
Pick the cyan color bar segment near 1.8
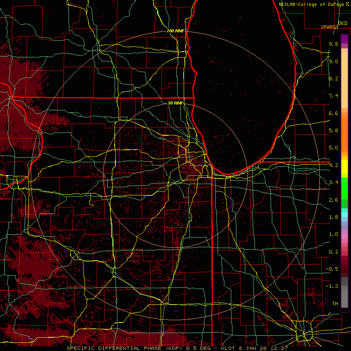tap(344, 214)
